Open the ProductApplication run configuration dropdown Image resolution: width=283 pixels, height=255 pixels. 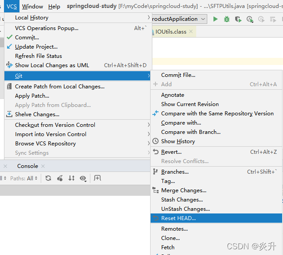[179, 19]
